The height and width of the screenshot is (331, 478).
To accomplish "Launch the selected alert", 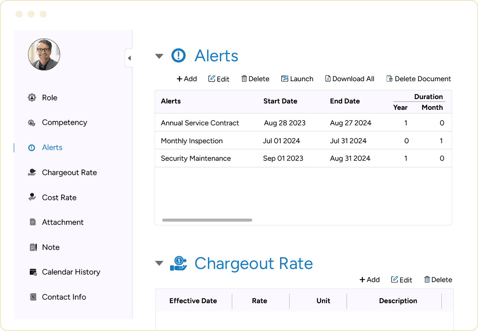I will 297,79.
